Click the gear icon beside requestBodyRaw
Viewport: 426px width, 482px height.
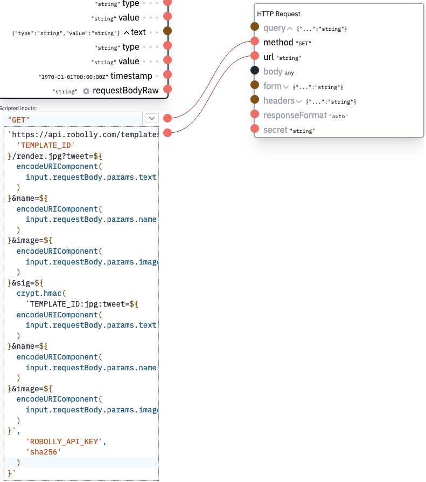tap(86, 91)
